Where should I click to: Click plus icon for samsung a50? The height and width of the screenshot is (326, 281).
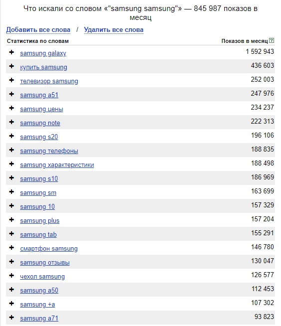[11, 290]
